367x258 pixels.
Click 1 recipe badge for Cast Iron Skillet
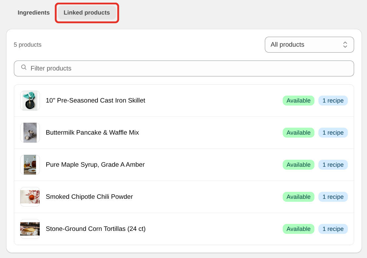333,101
